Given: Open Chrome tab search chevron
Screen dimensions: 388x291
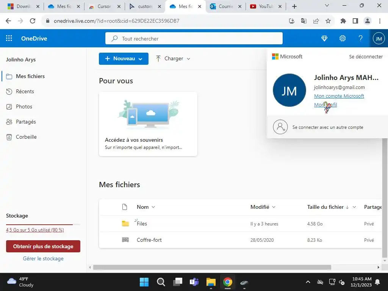Looking at the screenshot, I should tap(327, 5).
